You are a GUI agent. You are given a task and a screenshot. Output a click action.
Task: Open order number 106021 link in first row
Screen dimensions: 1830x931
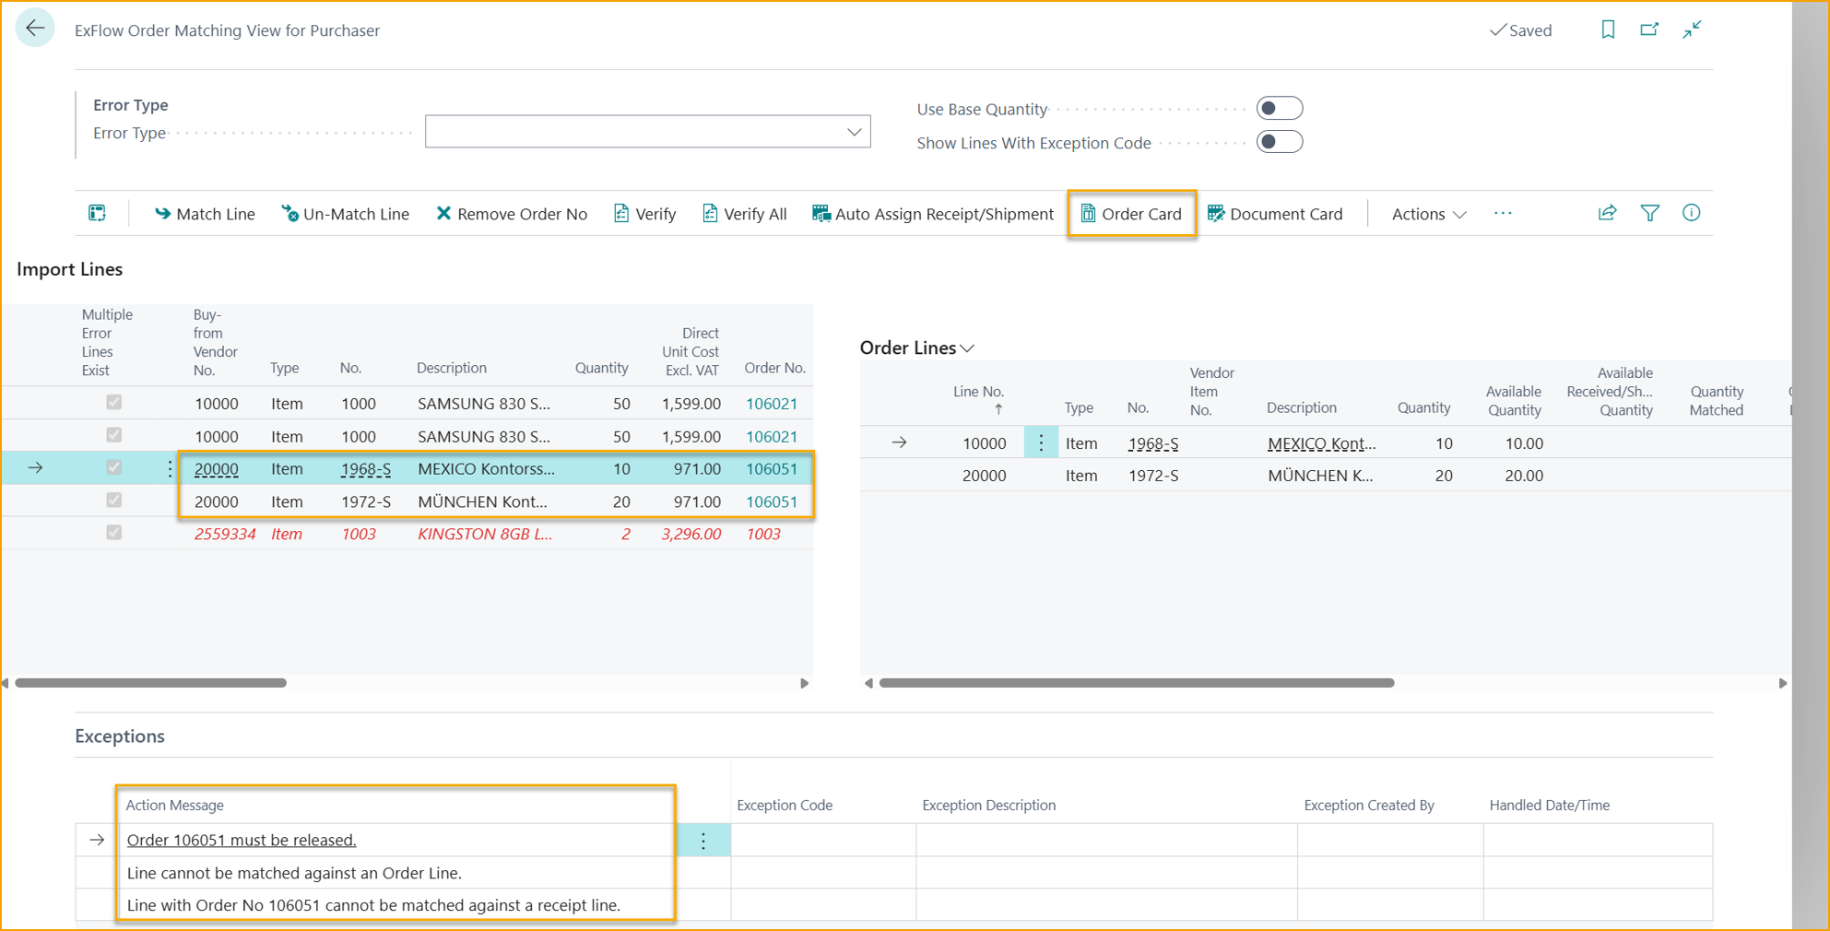tap(771, 404)
